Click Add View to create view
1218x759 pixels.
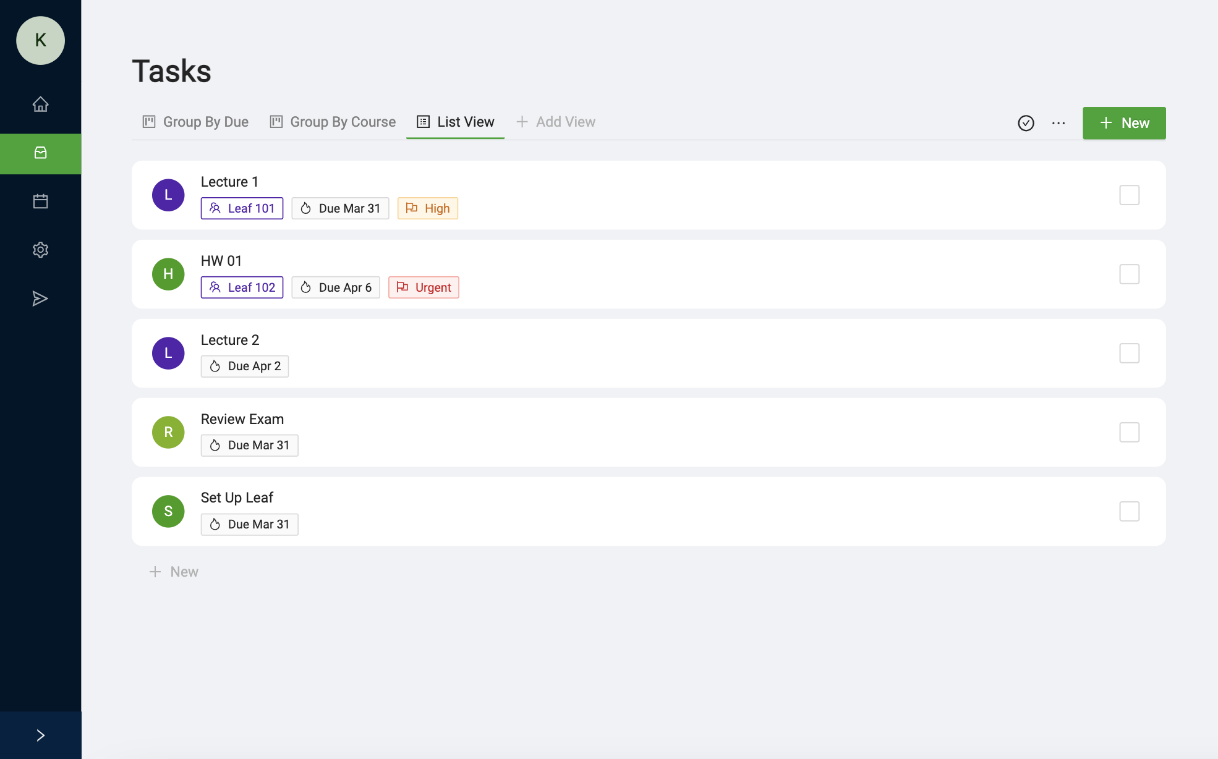(556, 122)
